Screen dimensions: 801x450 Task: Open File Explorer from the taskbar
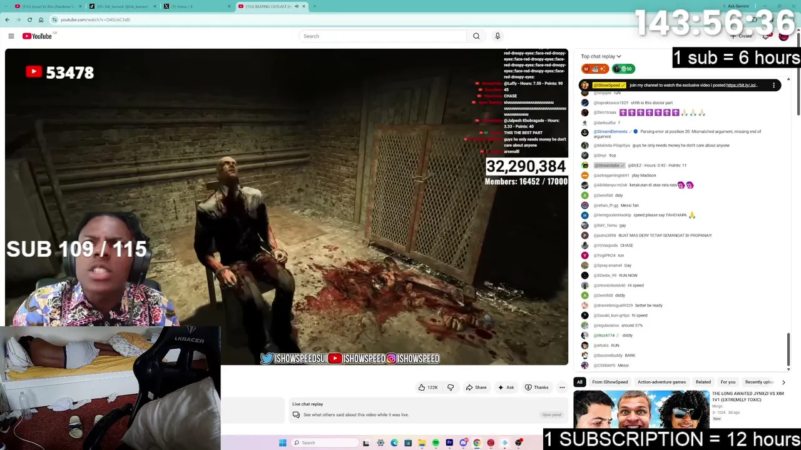click(x=422, y=443)
